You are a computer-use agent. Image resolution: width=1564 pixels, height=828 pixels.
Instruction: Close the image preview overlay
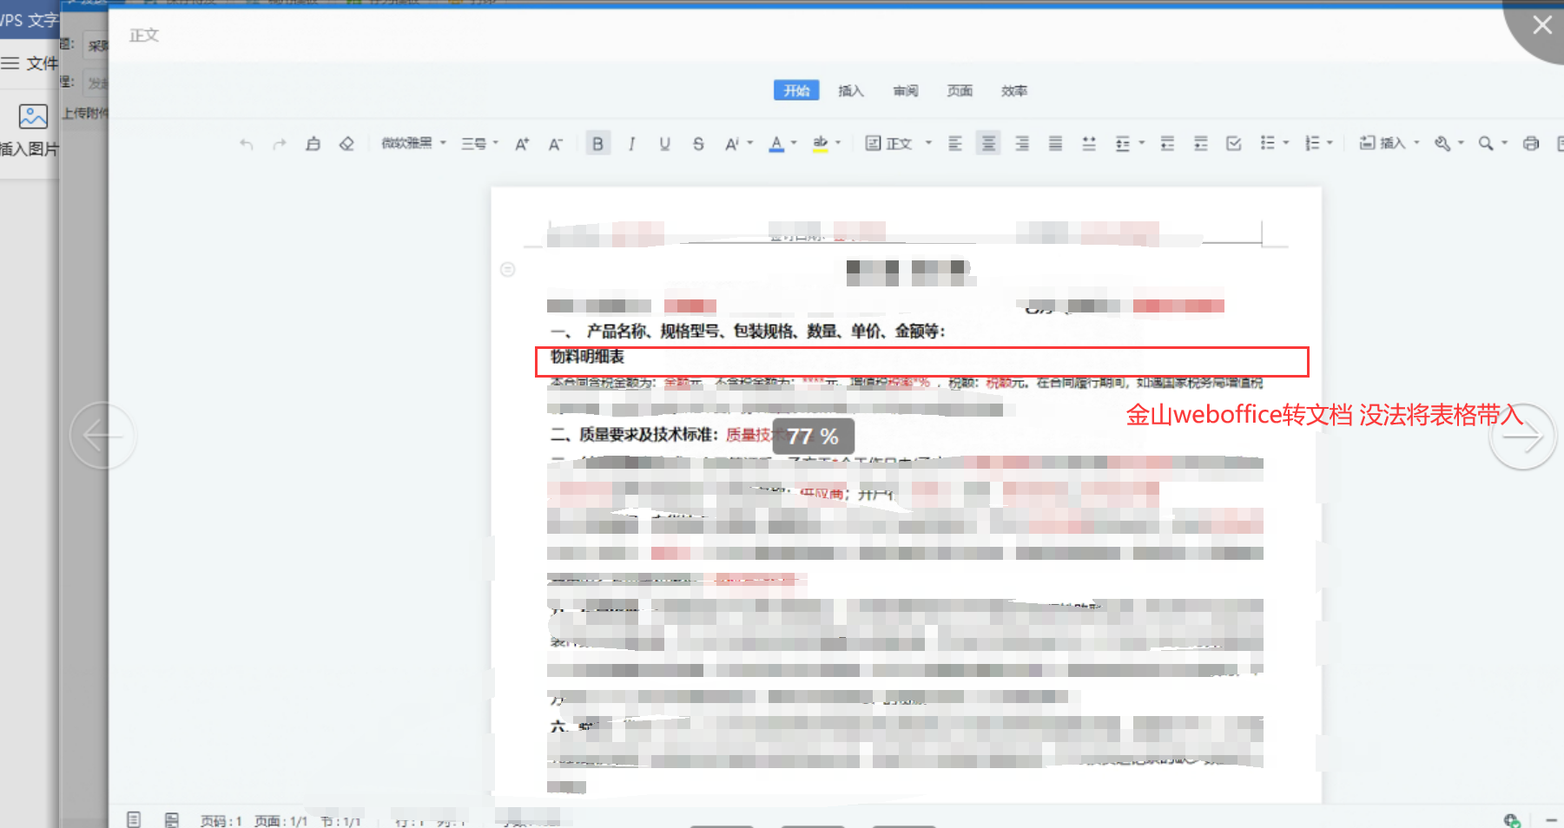click(x=1541, y=25)
